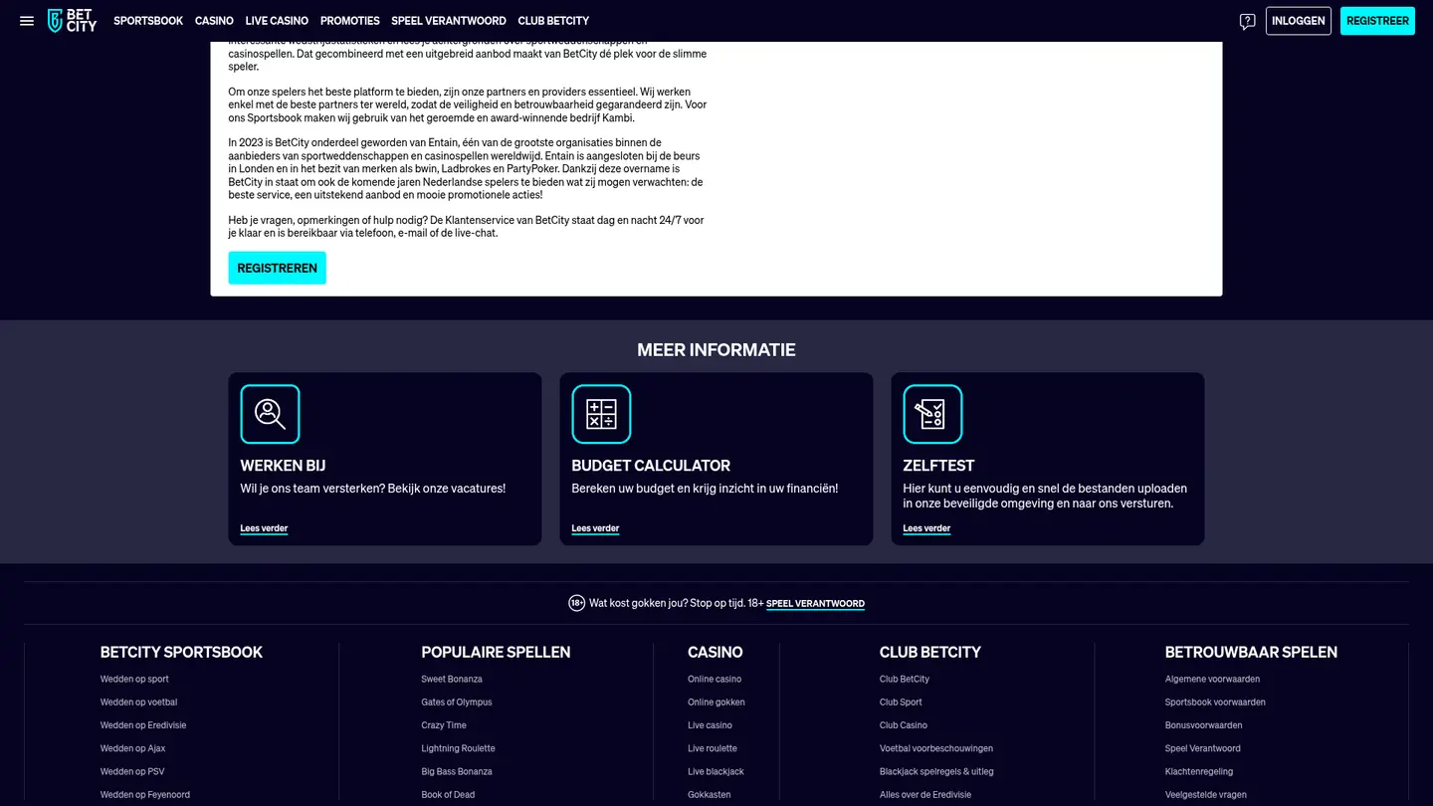Click the Populaire Spellen footer heading
The height and width of the screenshot is (806, 1433).
coord(496,652)
